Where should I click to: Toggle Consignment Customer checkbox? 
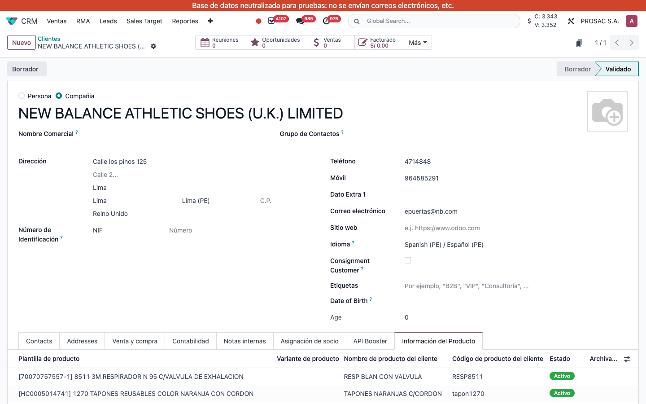408,260
